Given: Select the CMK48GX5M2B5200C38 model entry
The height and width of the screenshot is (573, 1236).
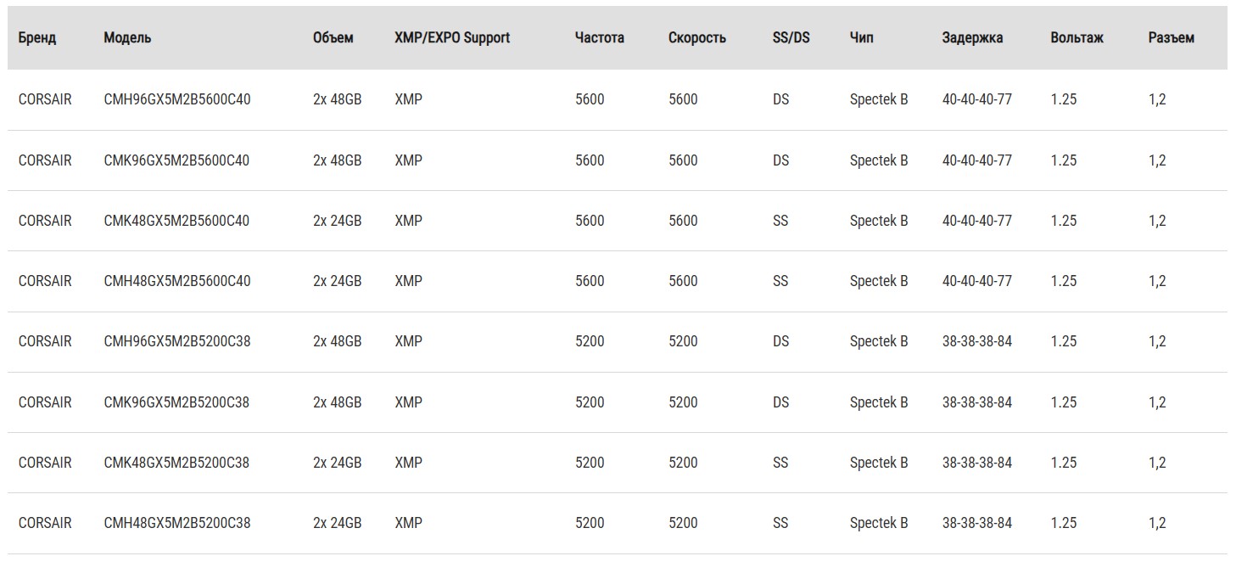Looking at the screenshot, I should click(x=176, y=463).
